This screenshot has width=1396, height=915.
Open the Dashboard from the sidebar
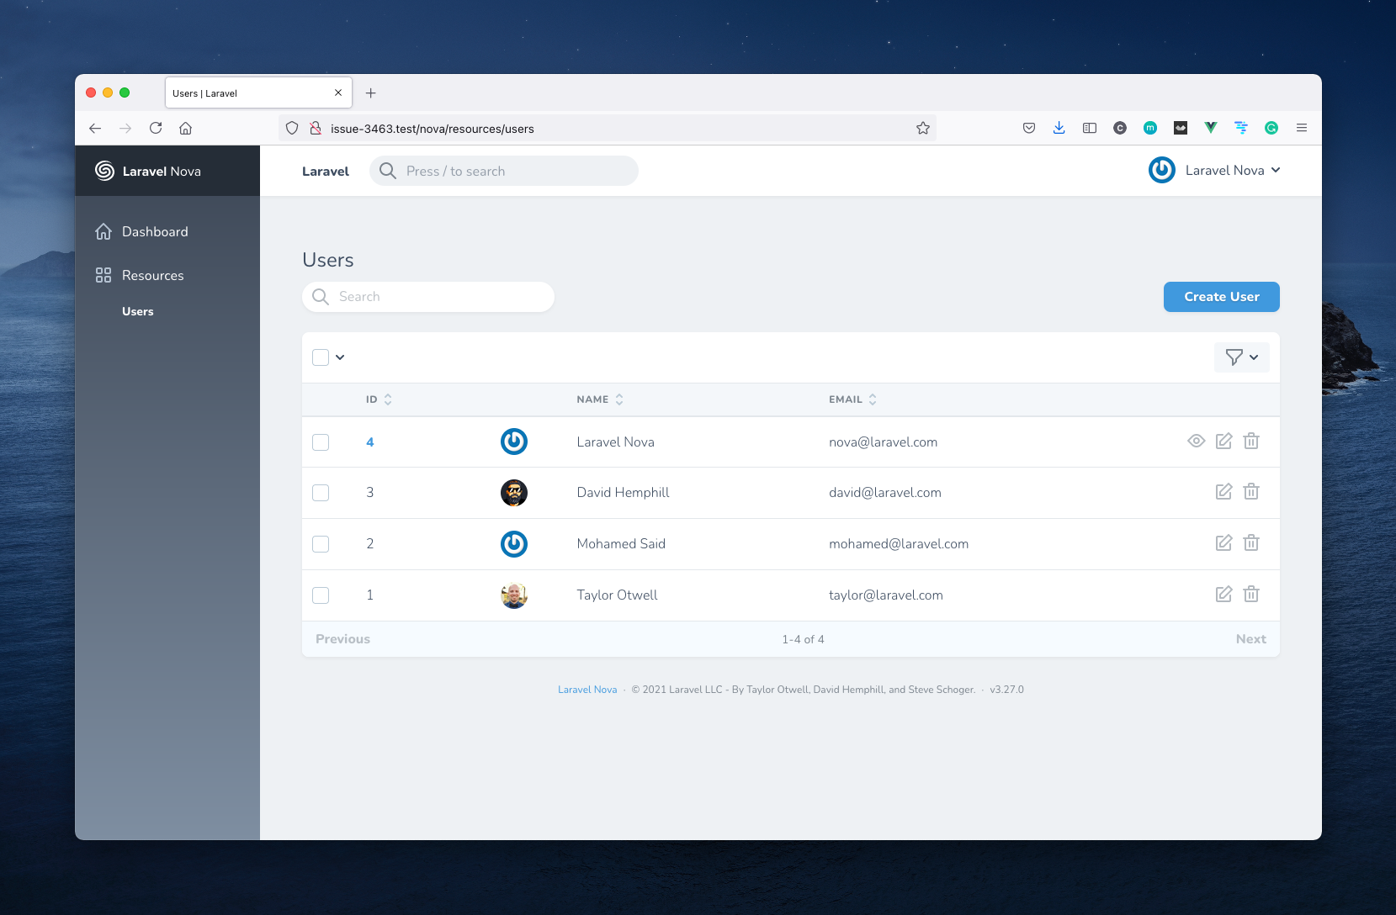coord(155,231)
